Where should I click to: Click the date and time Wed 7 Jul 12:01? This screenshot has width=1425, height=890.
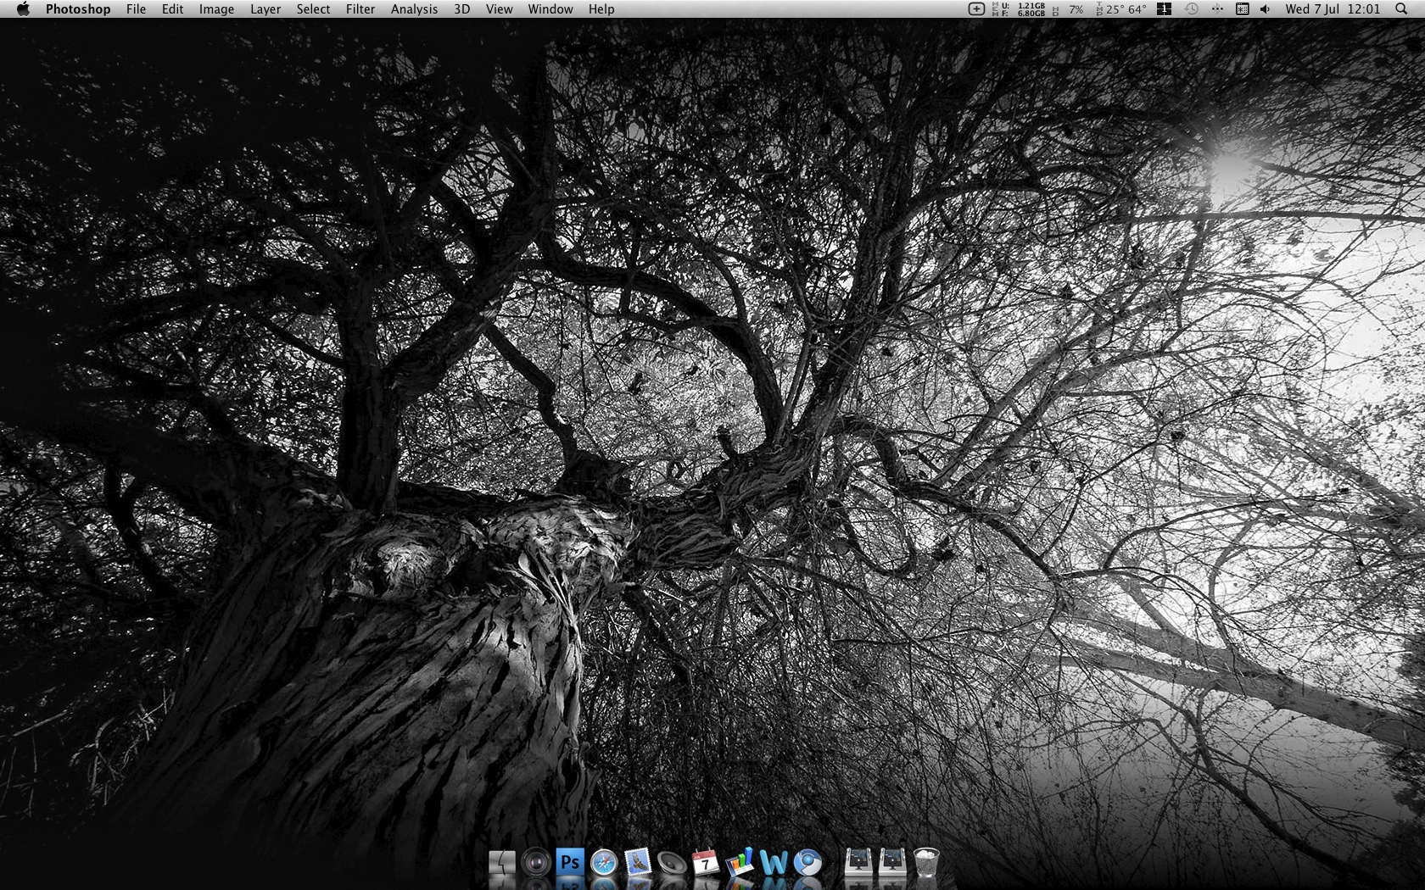click(x=1333, y=9)
